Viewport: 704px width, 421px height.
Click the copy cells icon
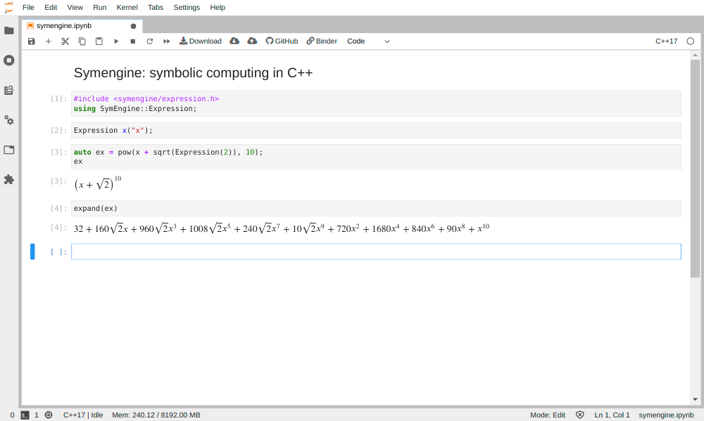click(82, 41)
